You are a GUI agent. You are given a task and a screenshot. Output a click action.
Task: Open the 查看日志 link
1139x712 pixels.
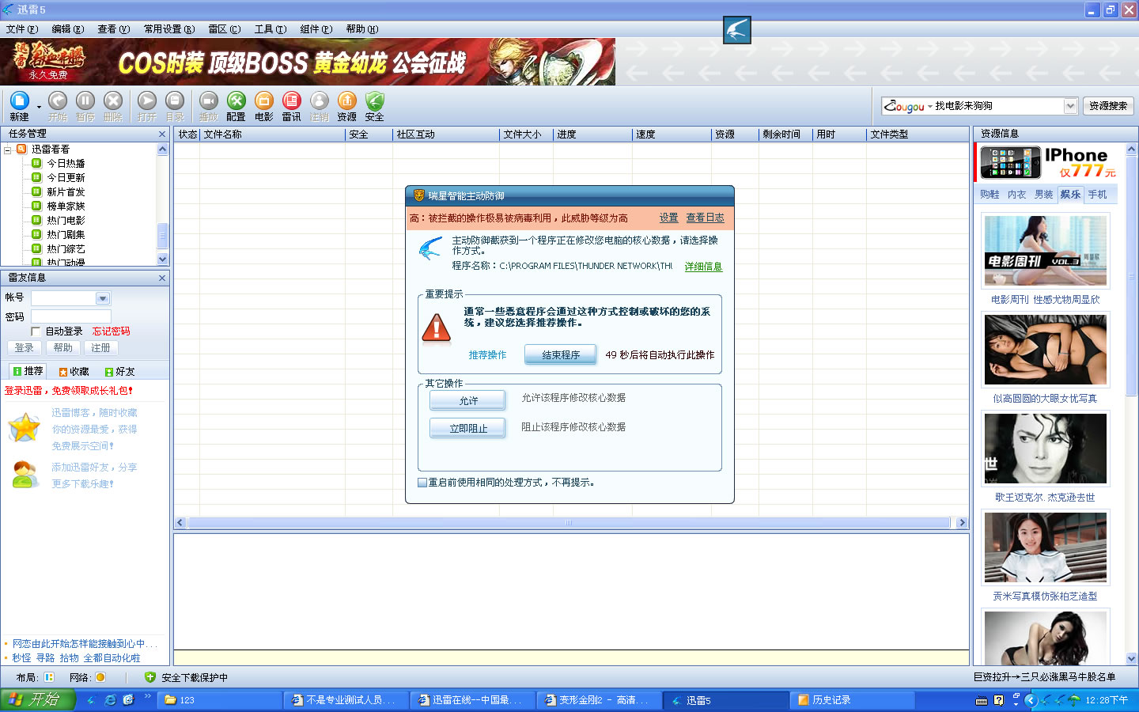click(705, 218)
